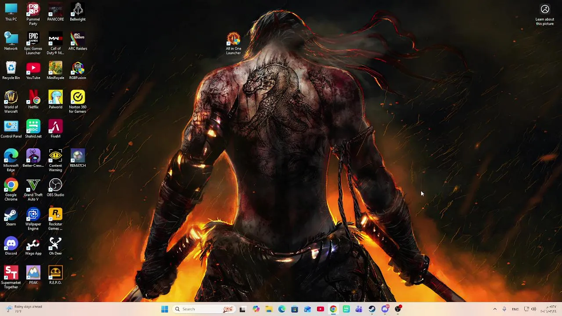This screenshot has width=562, height=316.
Task: Open Task View from taskbar
Action: tap(243, 309)
